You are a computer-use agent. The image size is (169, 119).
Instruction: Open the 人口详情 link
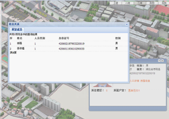(x=134, y=81)
